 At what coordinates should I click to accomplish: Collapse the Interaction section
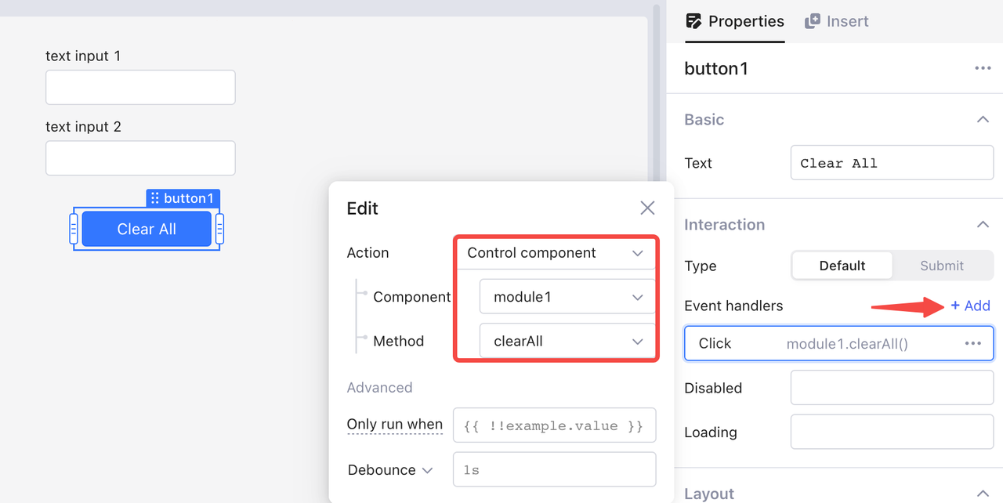tap(982, 225)
